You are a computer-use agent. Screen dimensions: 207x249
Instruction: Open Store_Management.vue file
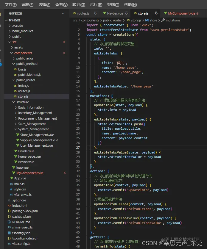37,135
